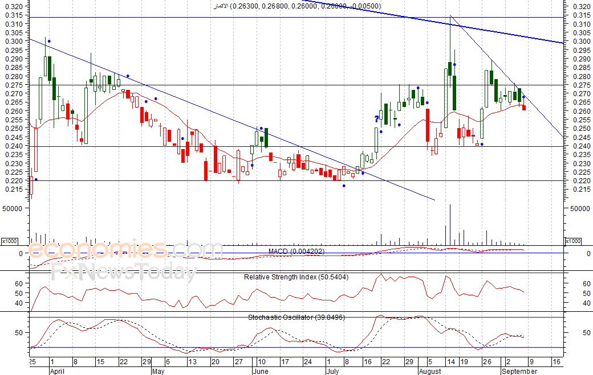Click the 50000 volume label on left axis
The image size is (593, 375).
(x=13, y=209)
